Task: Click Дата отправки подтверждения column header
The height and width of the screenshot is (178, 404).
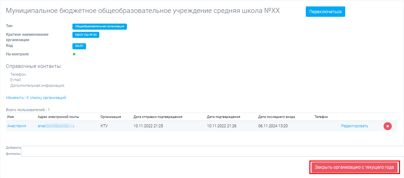Action: click(158, 117)
